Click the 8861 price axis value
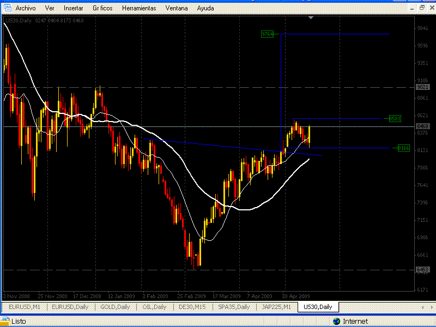The height and width of the screenshot is (327, 436). coord(423,98)
